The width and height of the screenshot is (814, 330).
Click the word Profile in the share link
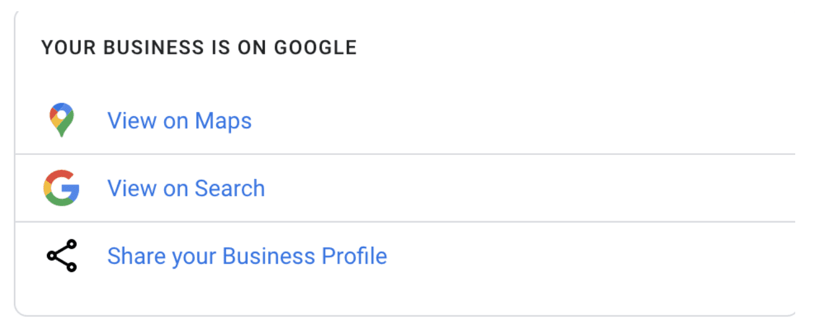(x=354, y=256)
